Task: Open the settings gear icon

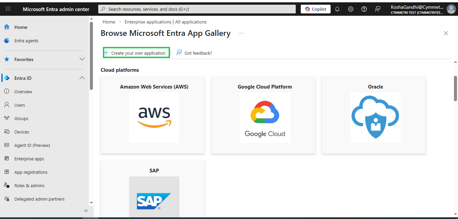Action: [351, 9]
